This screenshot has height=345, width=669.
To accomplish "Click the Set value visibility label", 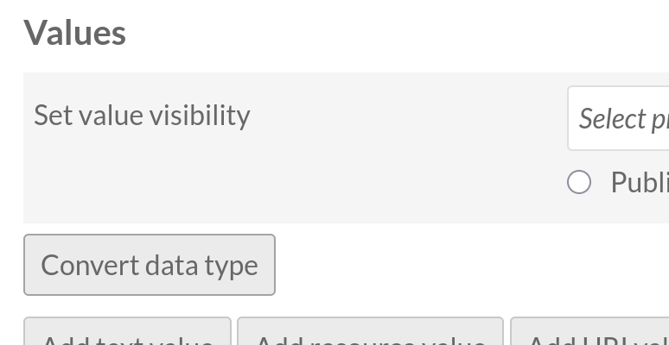I will (142, 116).
